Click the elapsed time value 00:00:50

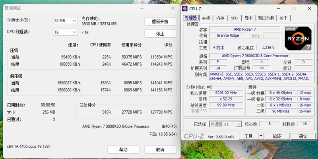48,105
